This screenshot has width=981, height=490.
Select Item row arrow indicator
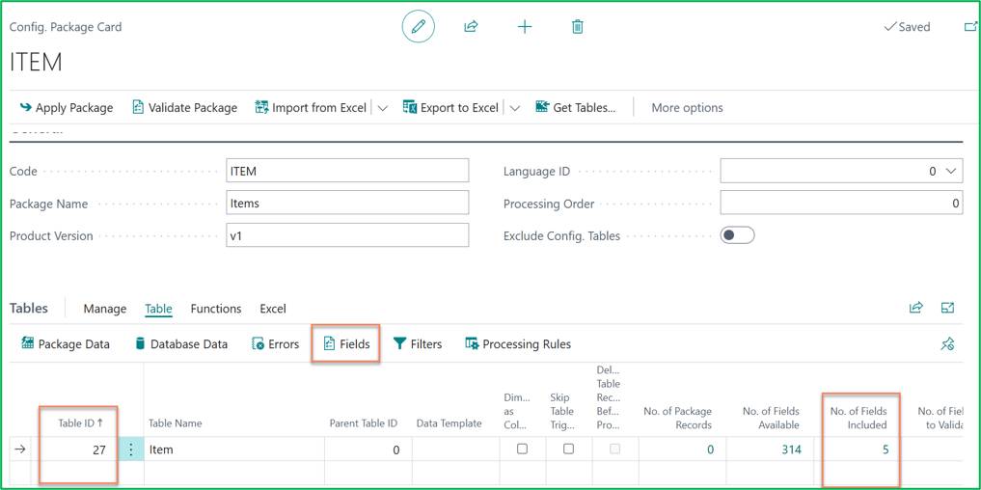coord(20,449)
